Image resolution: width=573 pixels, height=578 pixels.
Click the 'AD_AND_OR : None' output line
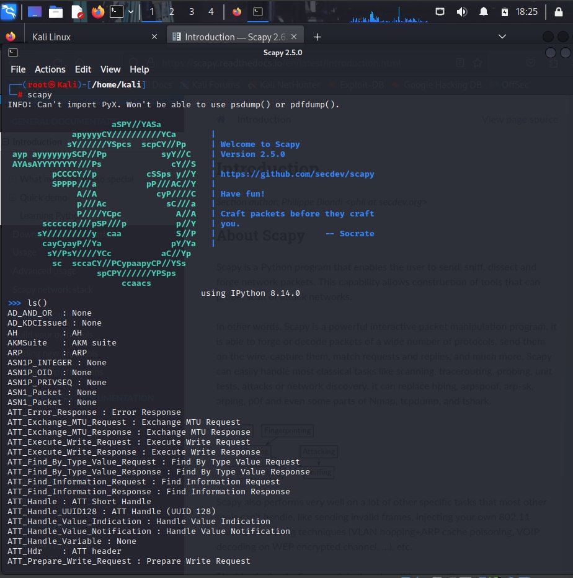coord(50,313)
